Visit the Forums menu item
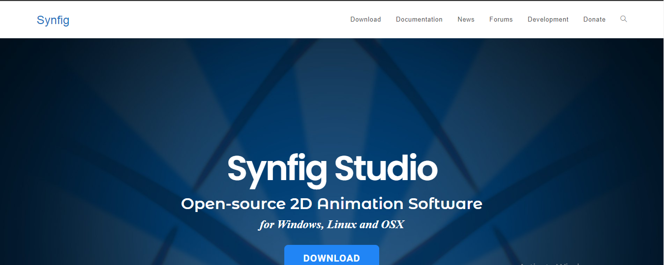 pyautogui.click(x=501, y=20)
